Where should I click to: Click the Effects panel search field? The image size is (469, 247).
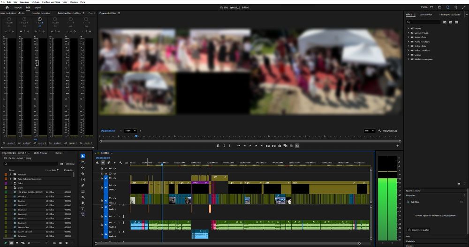[424, 22]
